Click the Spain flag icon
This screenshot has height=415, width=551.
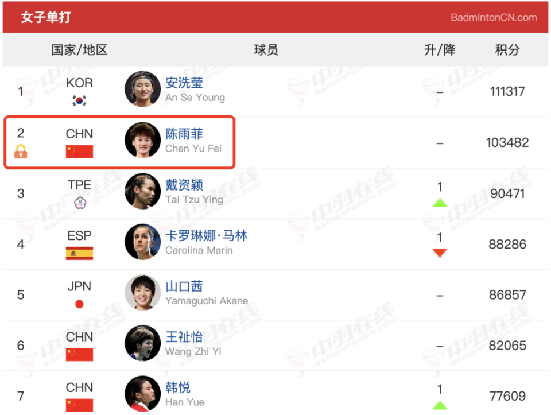point(79,253)
